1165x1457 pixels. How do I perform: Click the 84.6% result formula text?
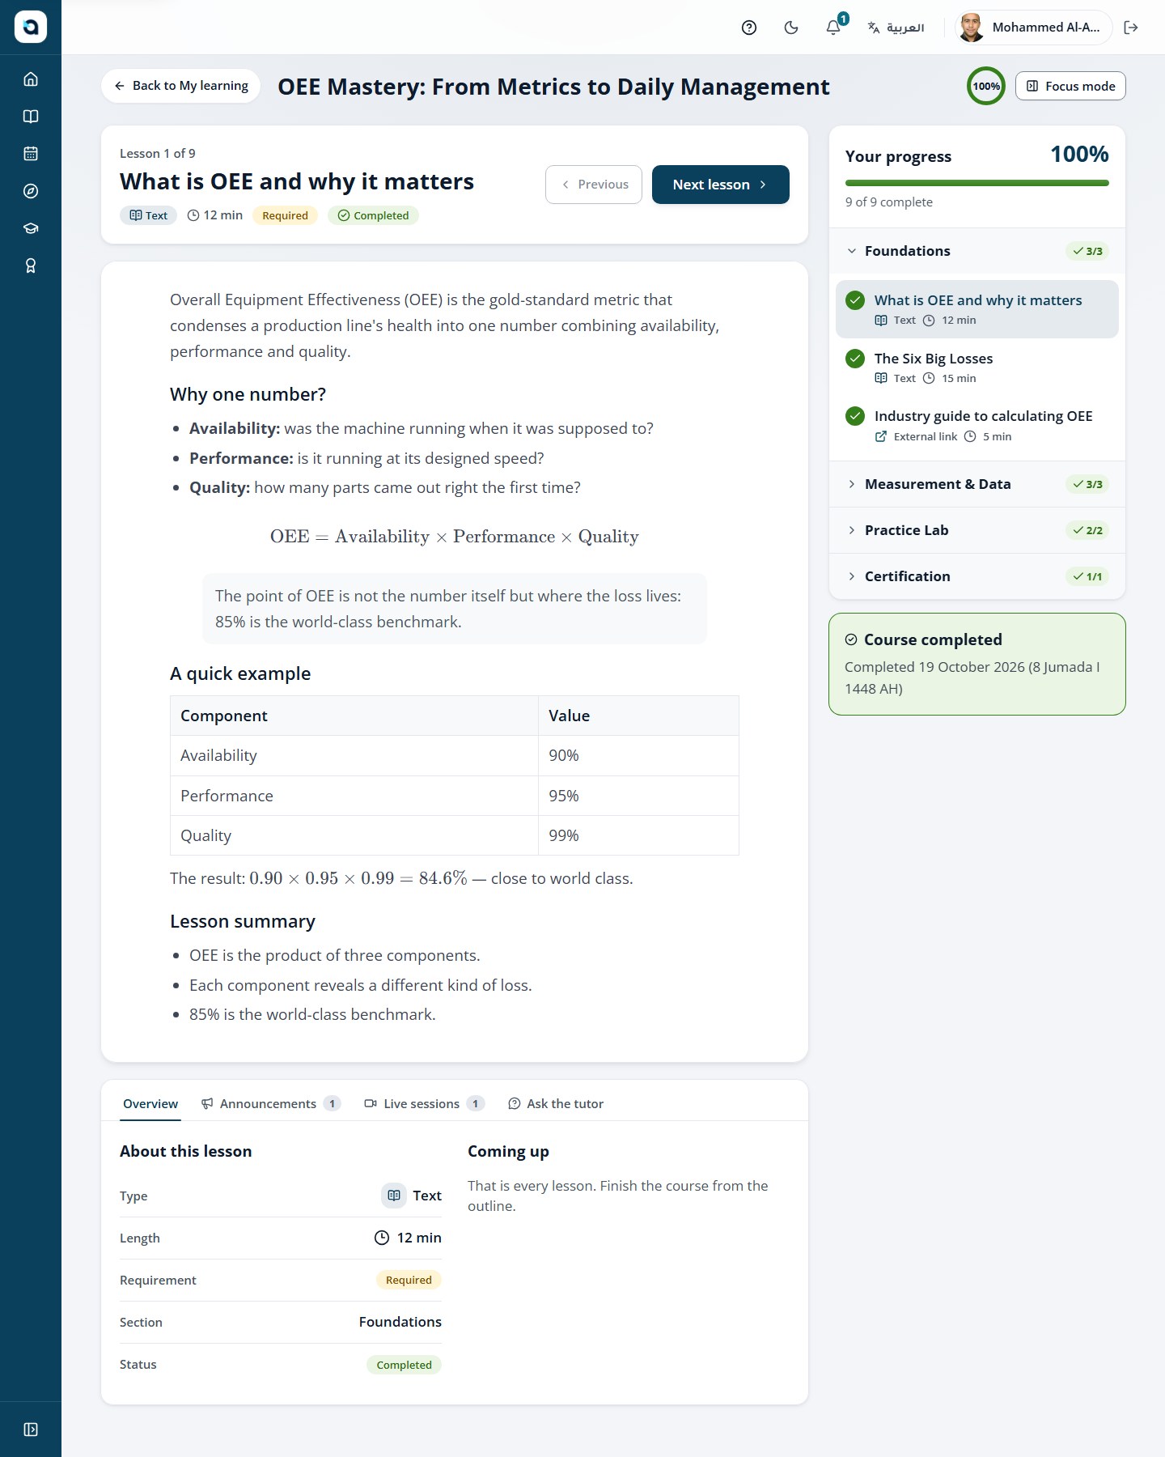pos(358,878)
